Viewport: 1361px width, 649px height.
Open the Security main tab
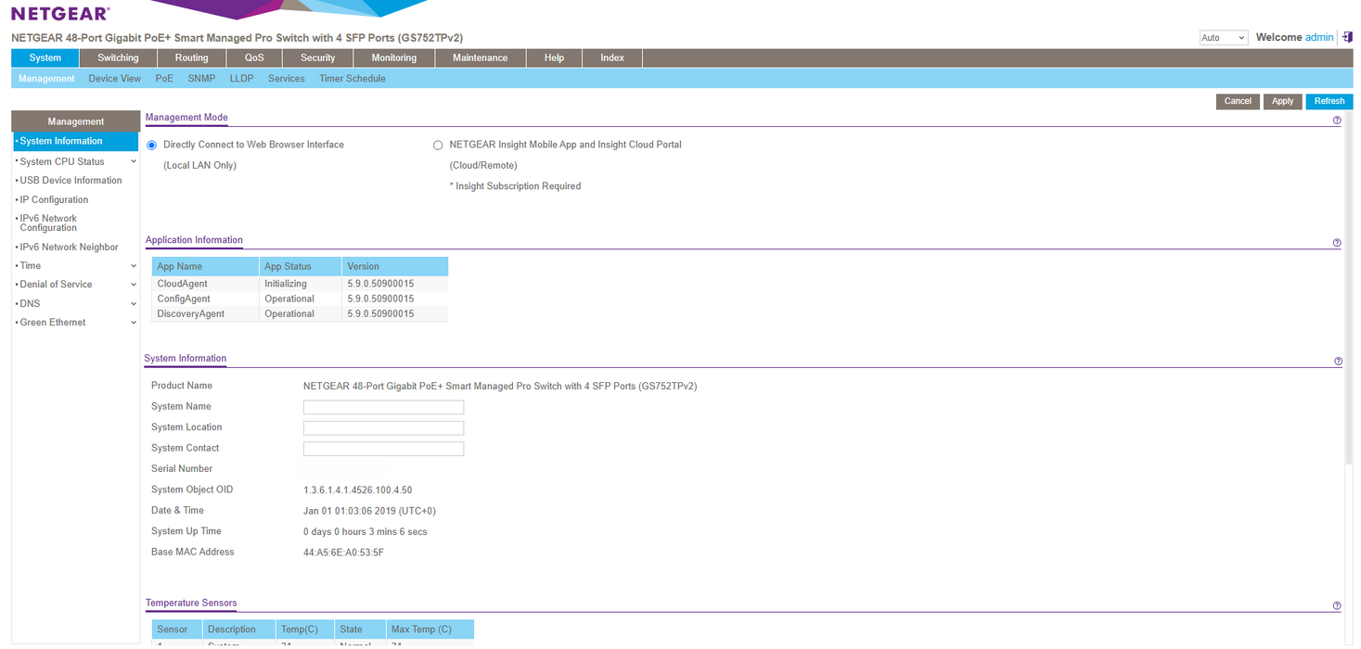click(x=317, y=57)
